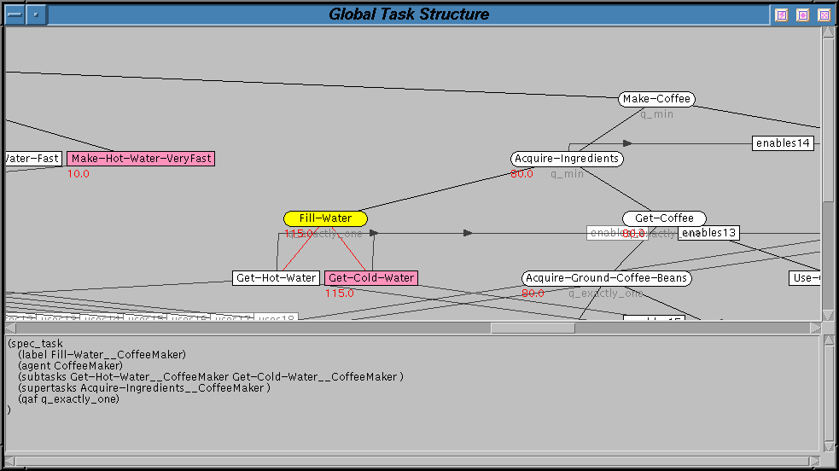Click the Make-Coffee task node
839x471 pixels.
[656, 99]
